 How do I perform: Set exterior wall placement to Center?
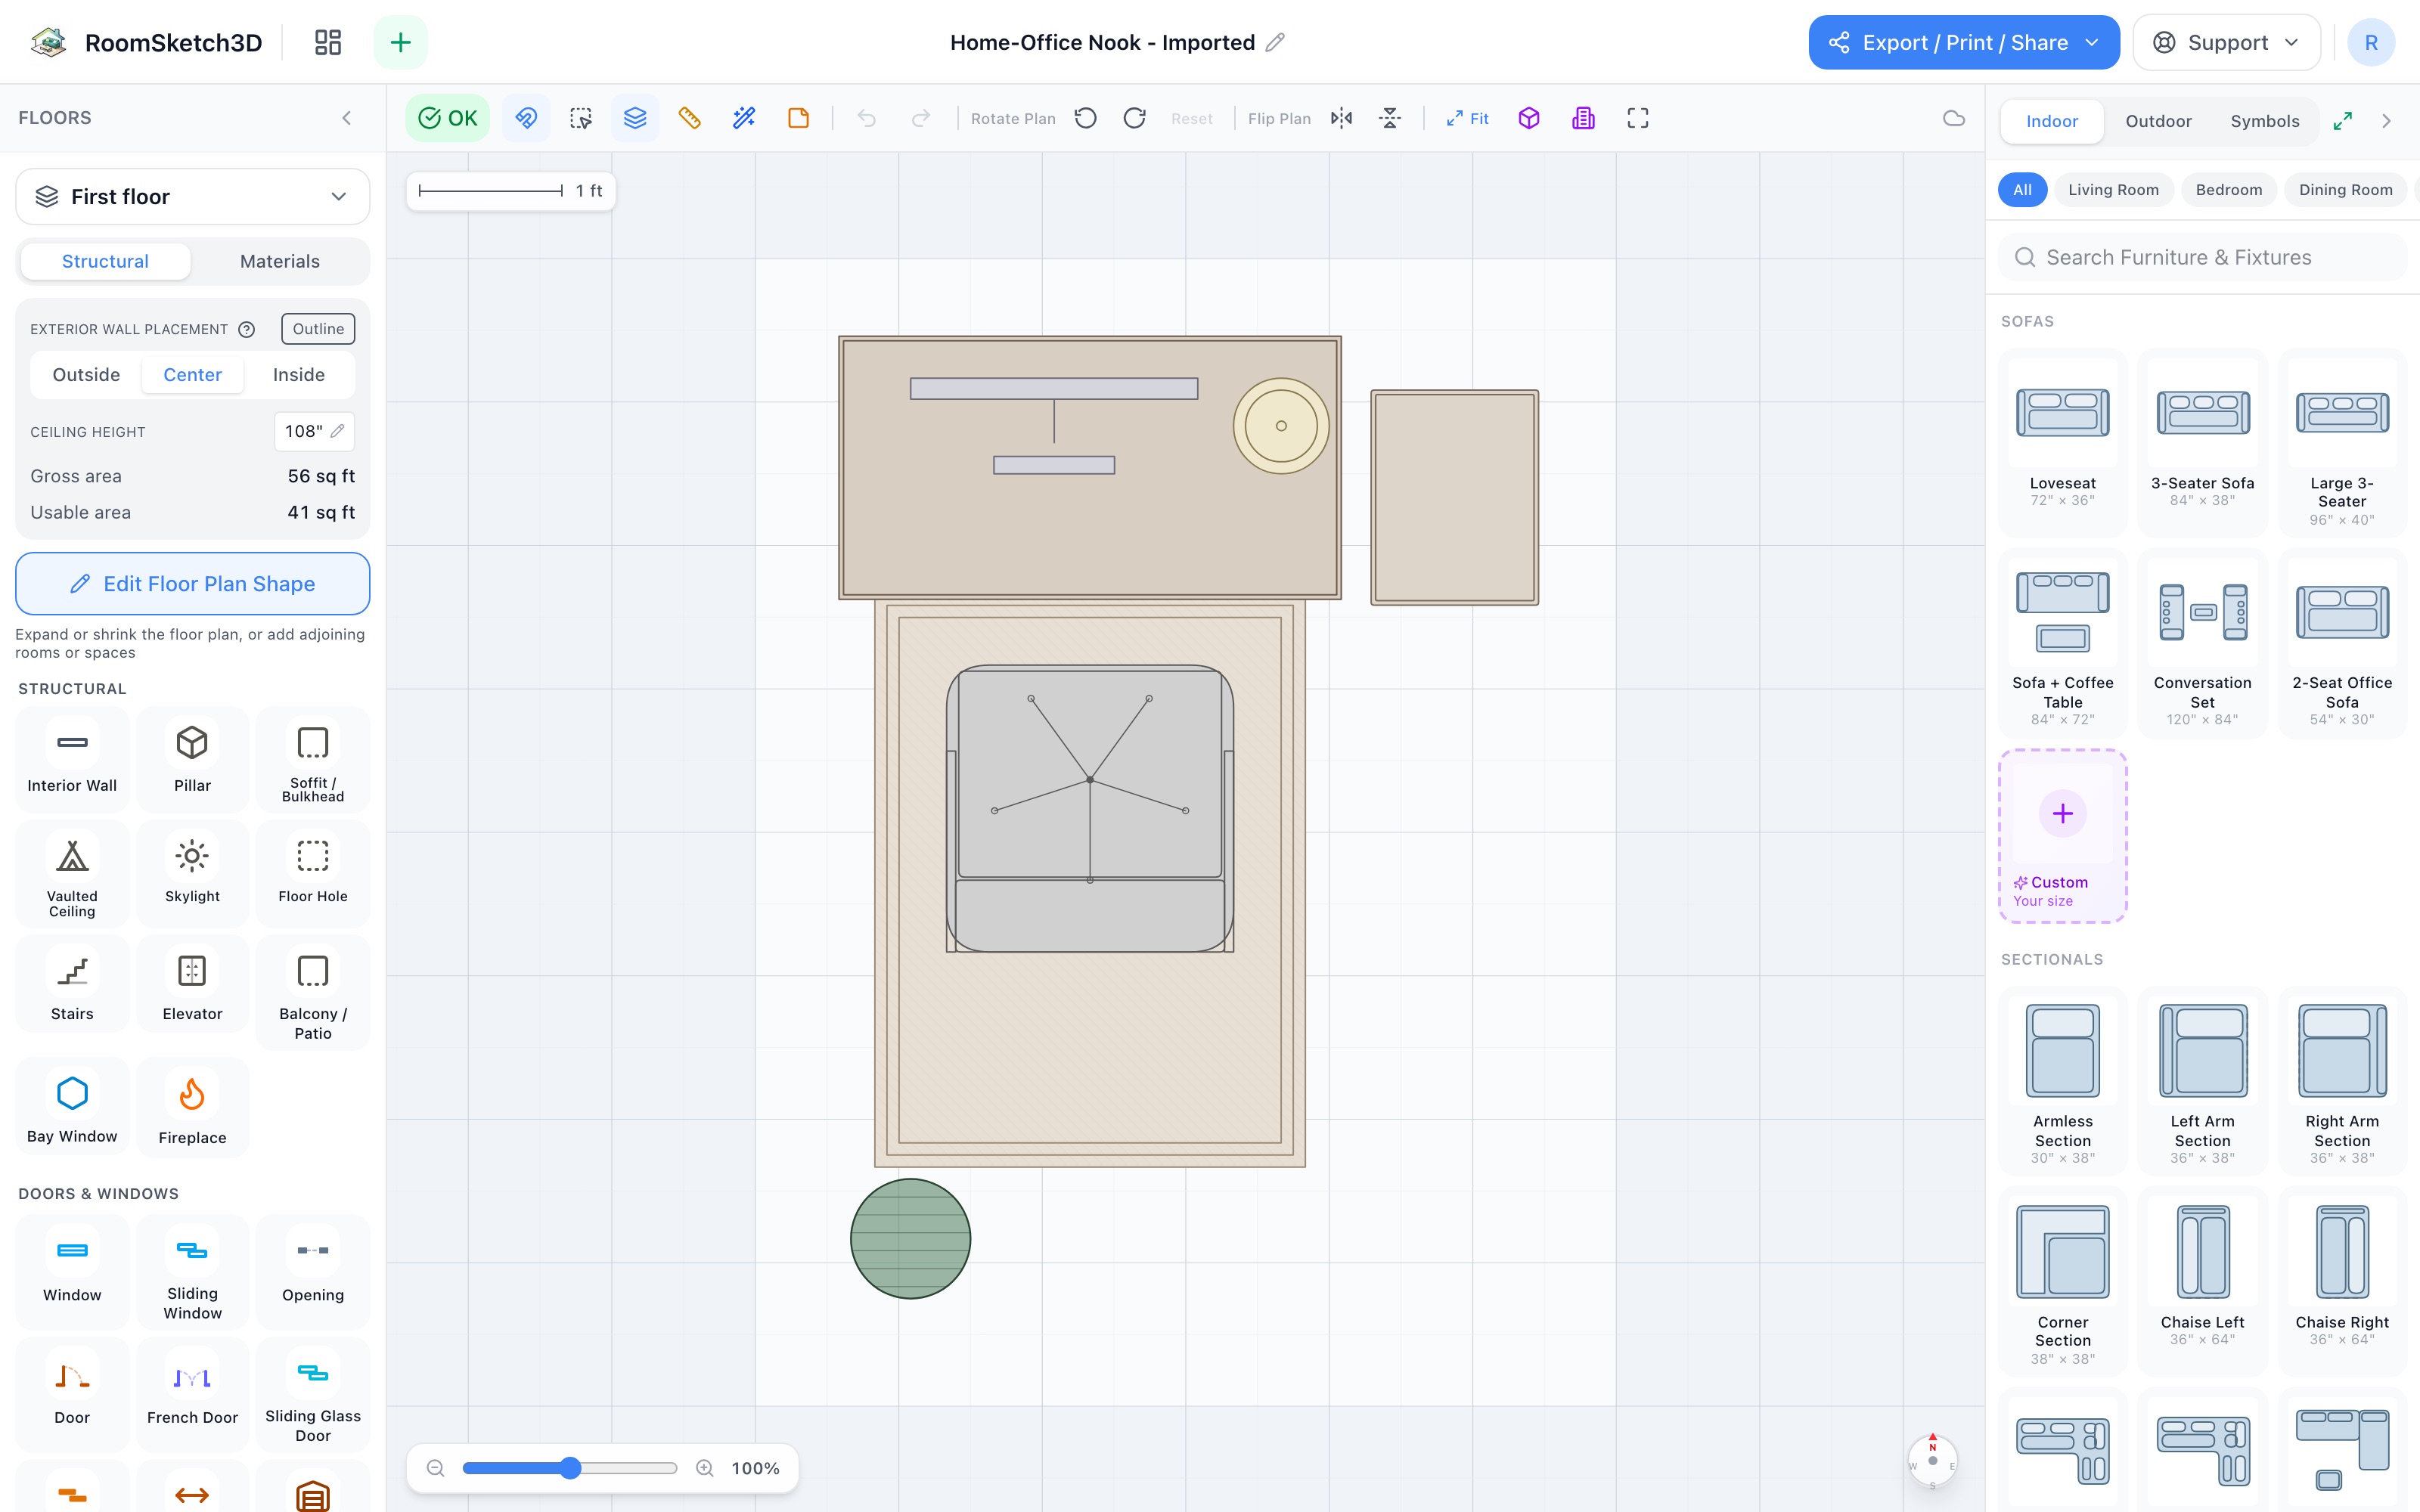coord(193,374)
